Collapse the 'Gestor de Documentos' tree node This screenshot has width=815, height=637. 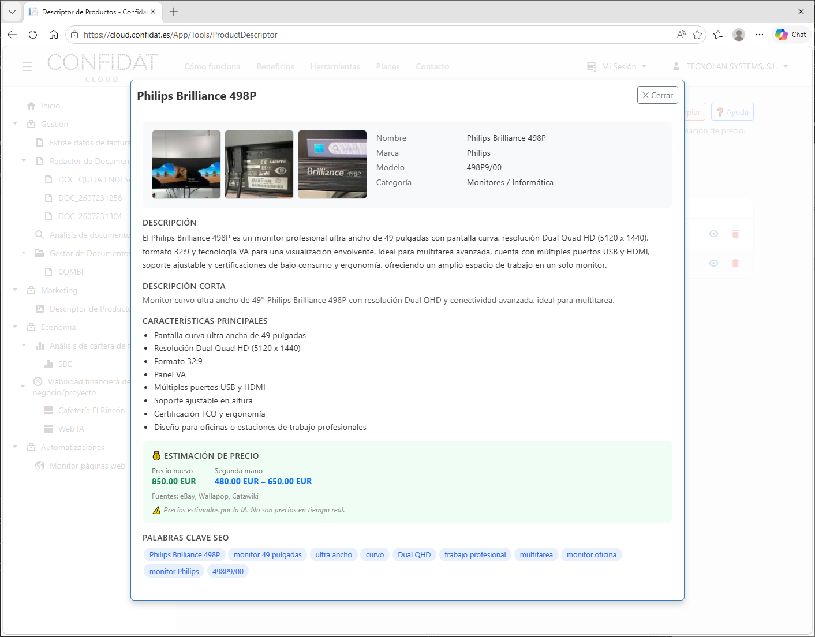[24, 253]
